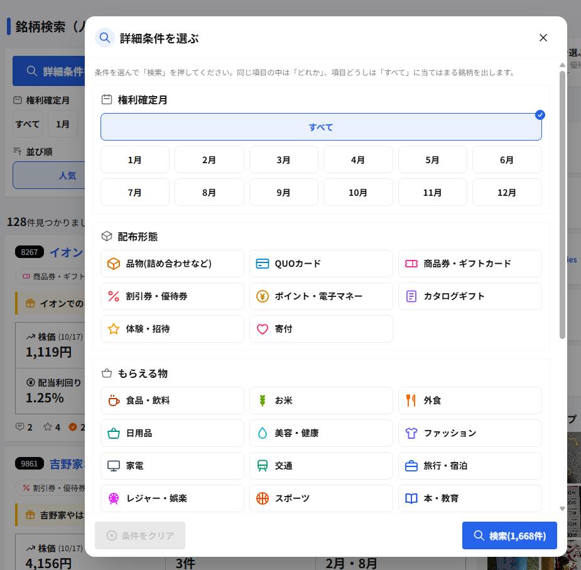Click the 配布形態 section heading
This screenshot has height=570, width=581.
click(x=138, y=236)
